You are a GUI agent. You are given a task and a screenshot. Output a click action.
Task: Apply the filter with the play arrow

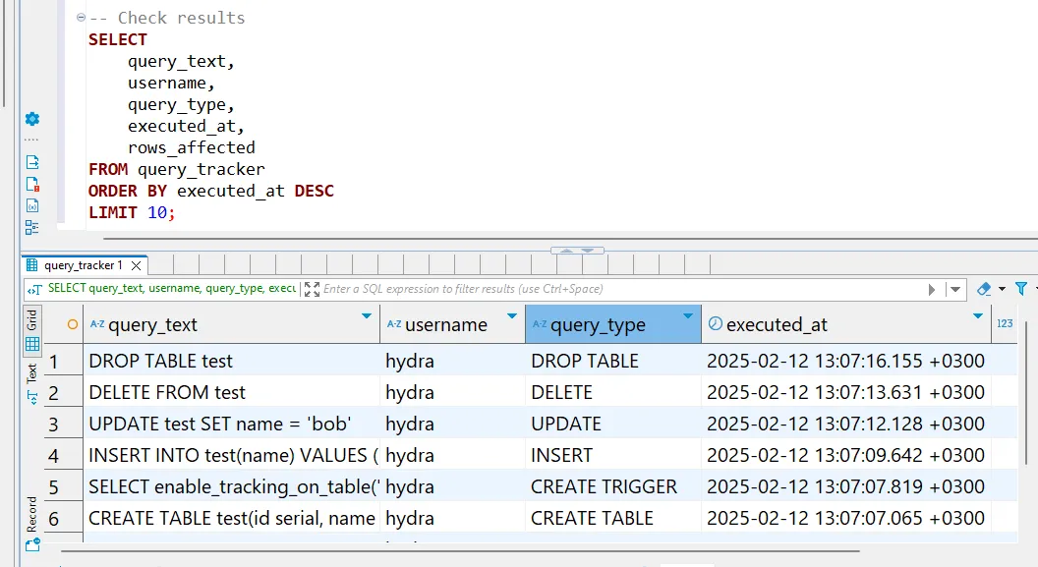click(932, 289)
